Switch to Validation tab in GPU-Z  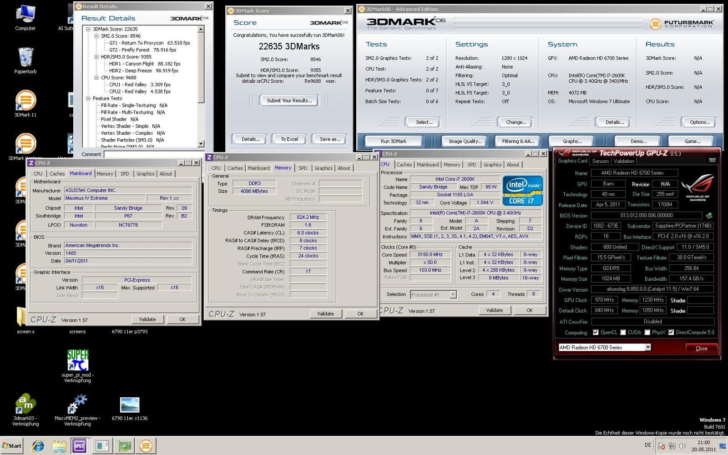click(x=624, y=161)
